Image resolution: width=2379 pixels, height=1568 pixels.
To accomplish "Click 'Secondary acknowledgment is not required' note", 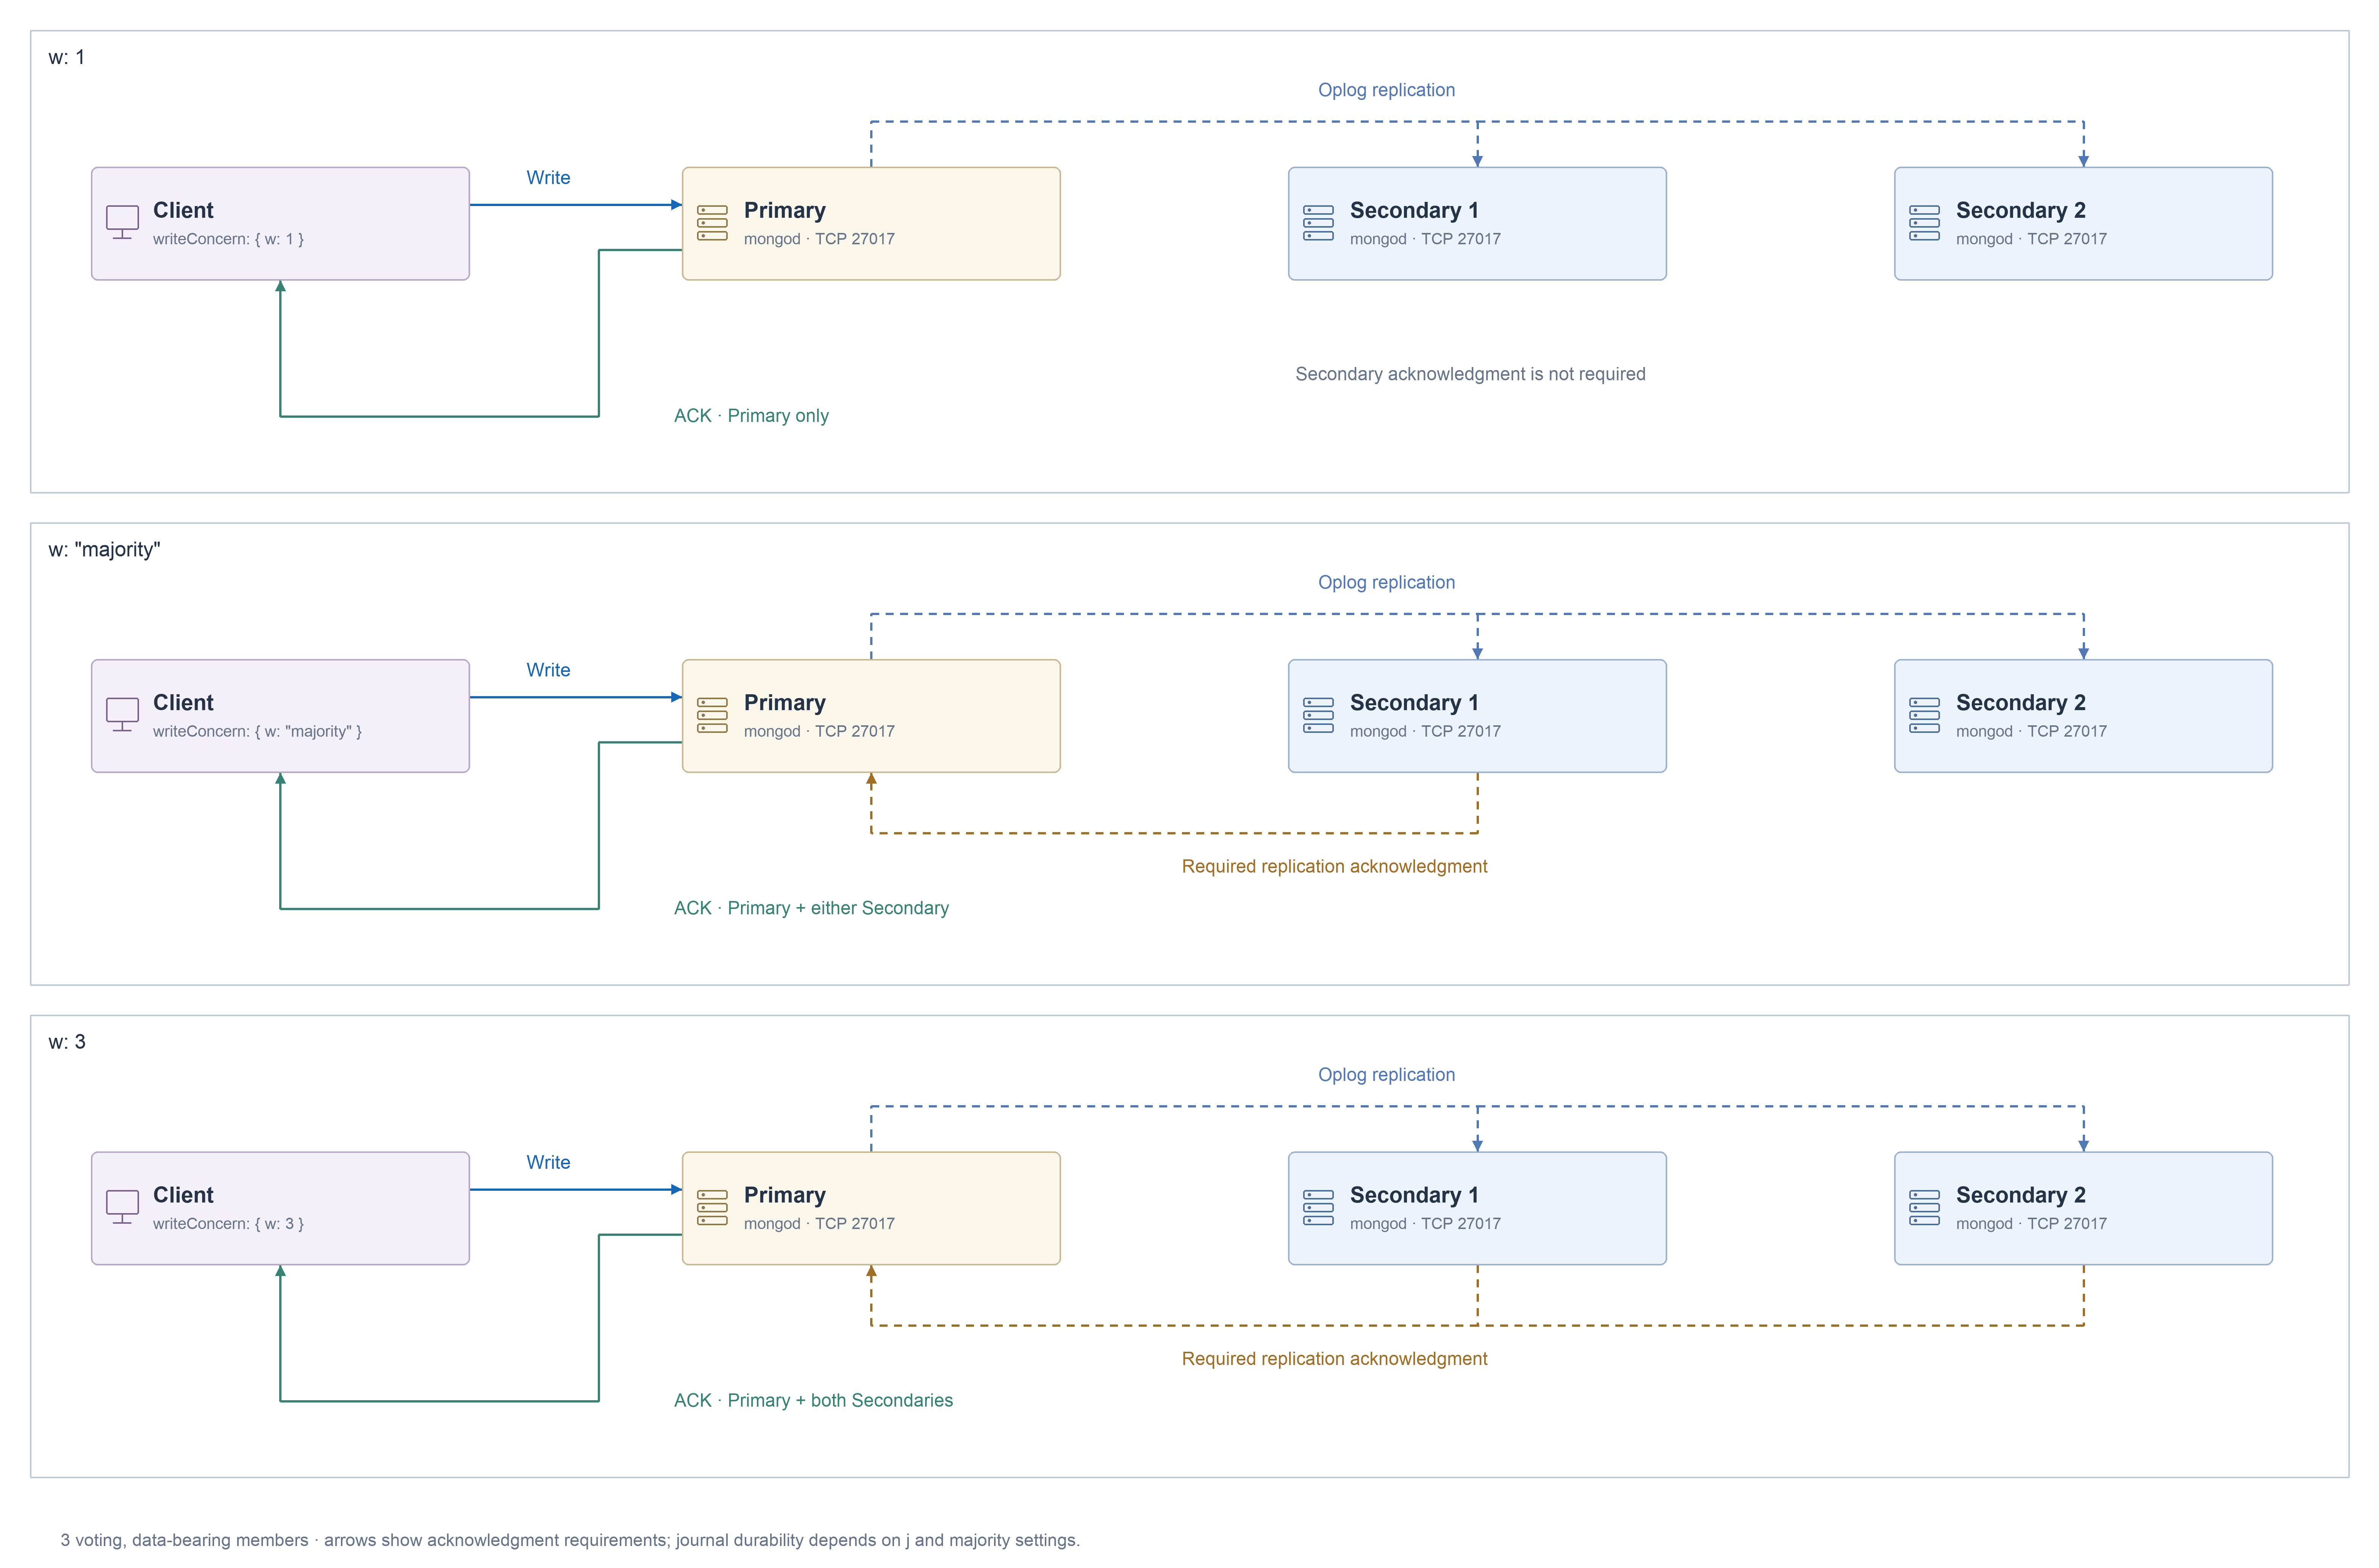I will 1470,374.
